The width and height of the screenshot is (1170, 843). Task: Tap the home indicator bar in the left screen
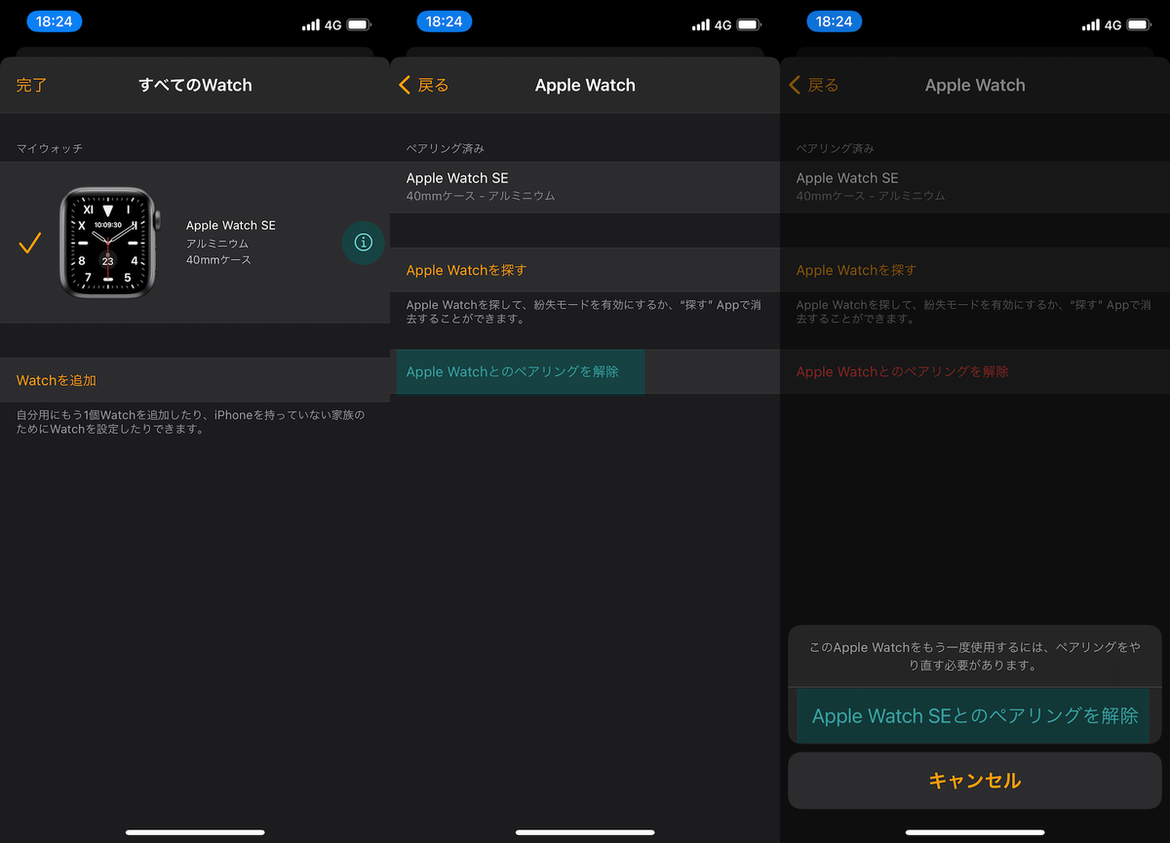pos(195,832)
